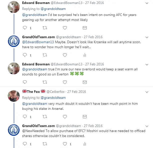153x148 pixels.
Task: Reply to the Kroenke tweet
Action: pos(25,55)
